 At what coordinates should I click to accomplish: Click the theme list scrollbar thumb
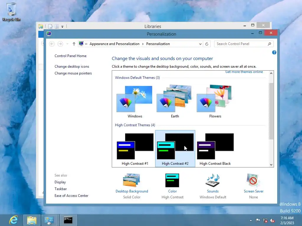coord(271,111)
